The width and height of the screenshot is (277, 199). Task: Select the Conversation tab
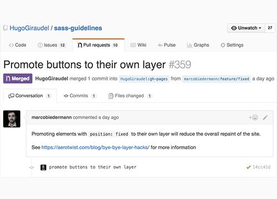coord(30,96)
